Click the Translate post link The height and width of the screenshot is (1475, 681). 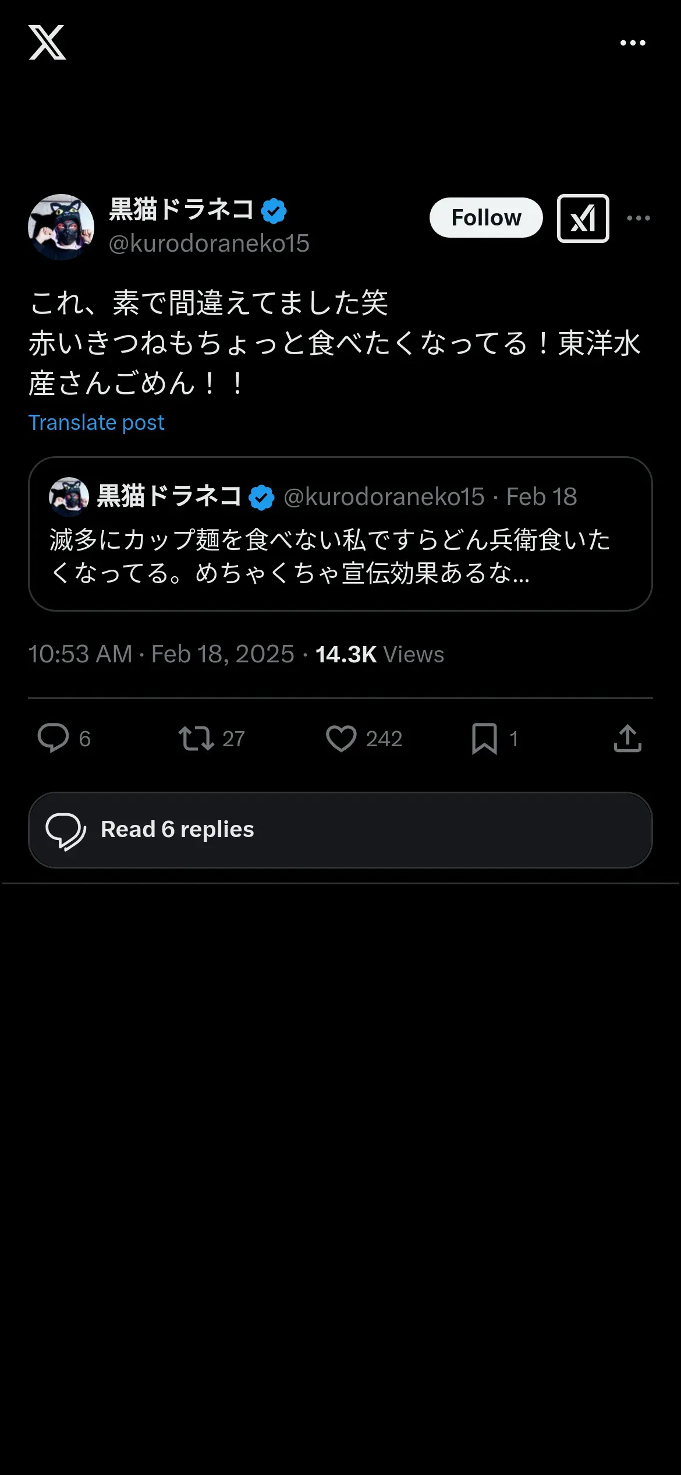coord(96,422)
